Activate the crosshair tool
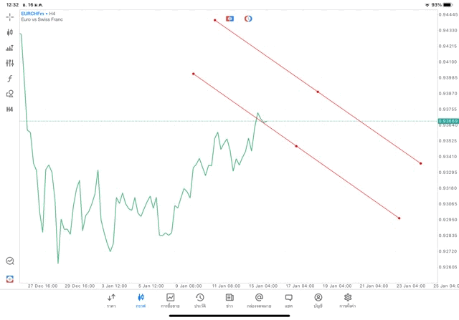459x320 pixels. point(10,16)
